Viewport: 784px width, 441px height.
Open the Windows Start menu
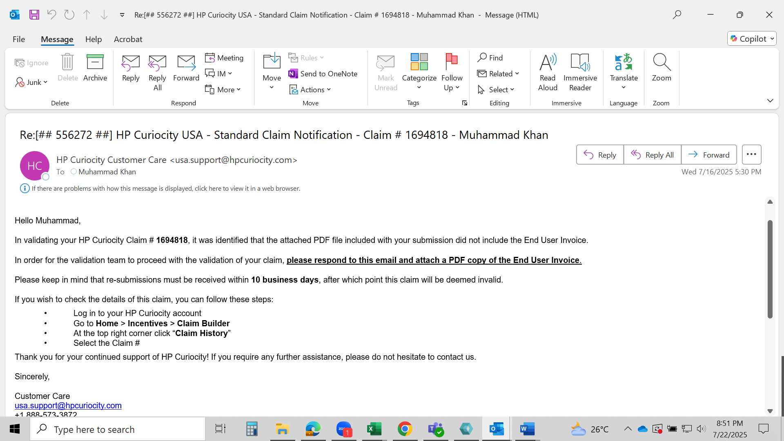pos(15,429)
